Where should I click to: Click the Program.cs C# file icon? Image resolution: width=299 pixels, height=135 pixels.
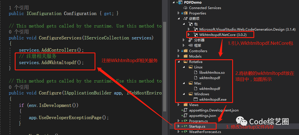click(x=185, y=121)
